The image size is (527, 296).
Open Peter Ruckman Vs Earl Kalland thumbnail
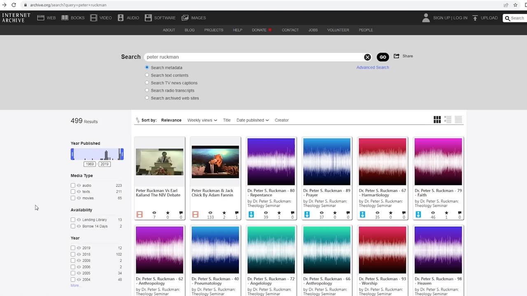[x=160, y=162]
